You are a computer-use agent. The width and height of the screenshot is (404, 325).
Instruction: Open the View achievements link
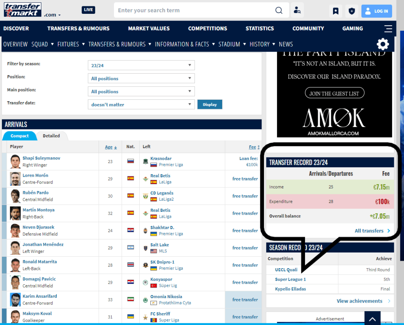363,301
